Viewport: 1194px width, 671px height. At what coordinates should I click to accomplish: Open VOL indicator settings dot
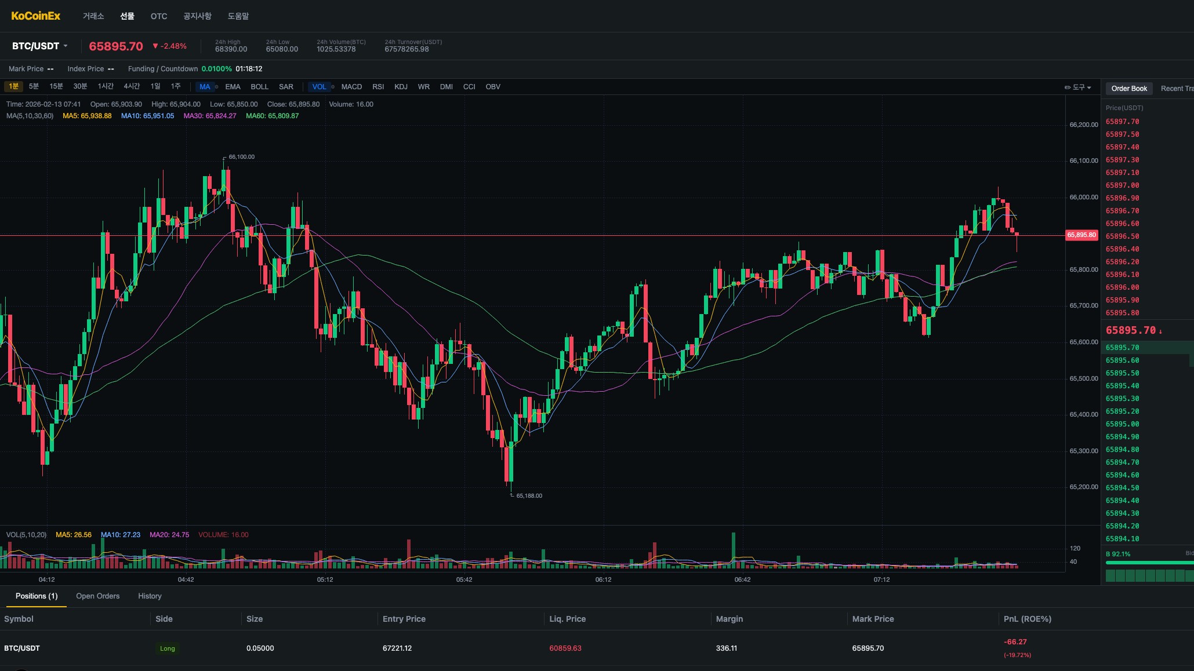point(333,87)
